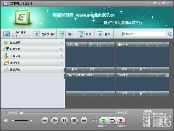The height and width of the screenshot is (131, 174).
Task: Toggle the loop repeat arrow button
Action: [112, 121]
